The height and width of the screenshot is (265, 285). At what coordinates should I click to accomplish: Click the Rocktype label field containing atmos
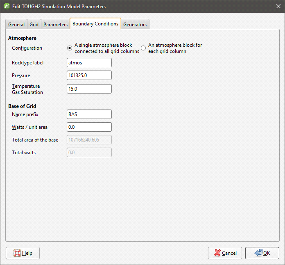point(89,63)
